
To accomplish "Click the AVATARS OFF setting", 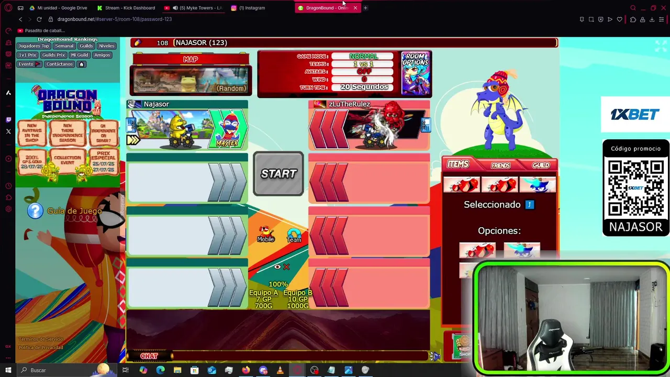I will 363,72.
